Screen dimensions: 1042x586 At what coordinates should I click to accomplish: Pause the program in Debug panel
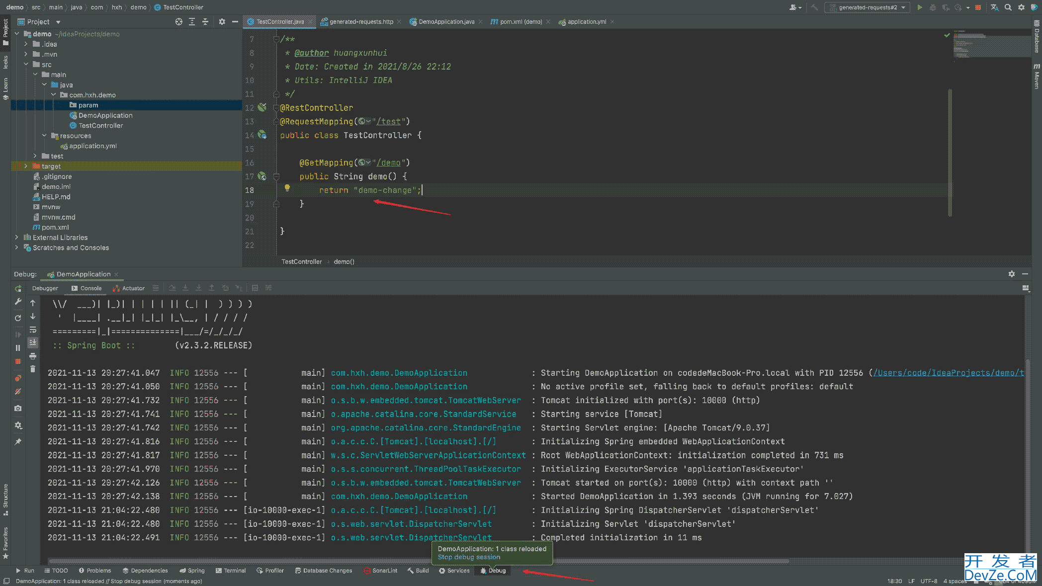[18, 348]
